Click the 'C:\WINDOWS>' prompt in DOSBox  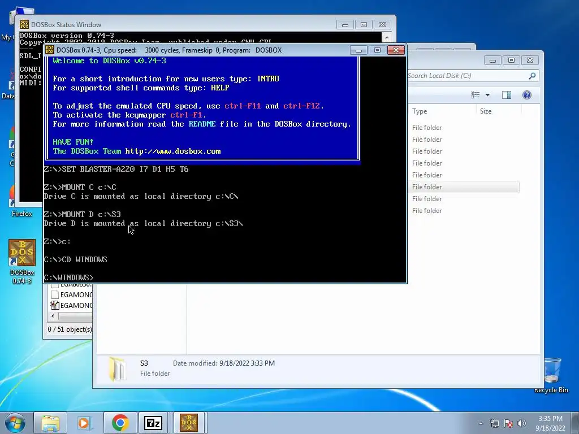point(68,277)
